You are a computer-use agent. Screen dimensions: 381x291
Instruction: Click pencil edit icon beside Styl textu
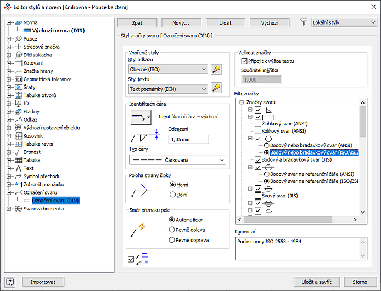point(216,88)
